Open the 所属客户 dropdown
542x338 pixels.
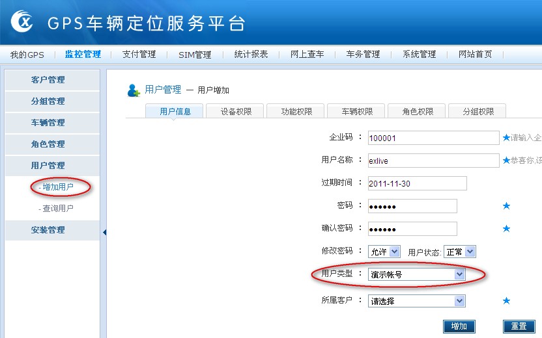pos(416,301)
